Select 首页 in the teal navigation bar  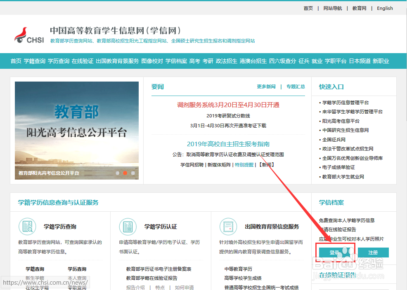[16, 61]
